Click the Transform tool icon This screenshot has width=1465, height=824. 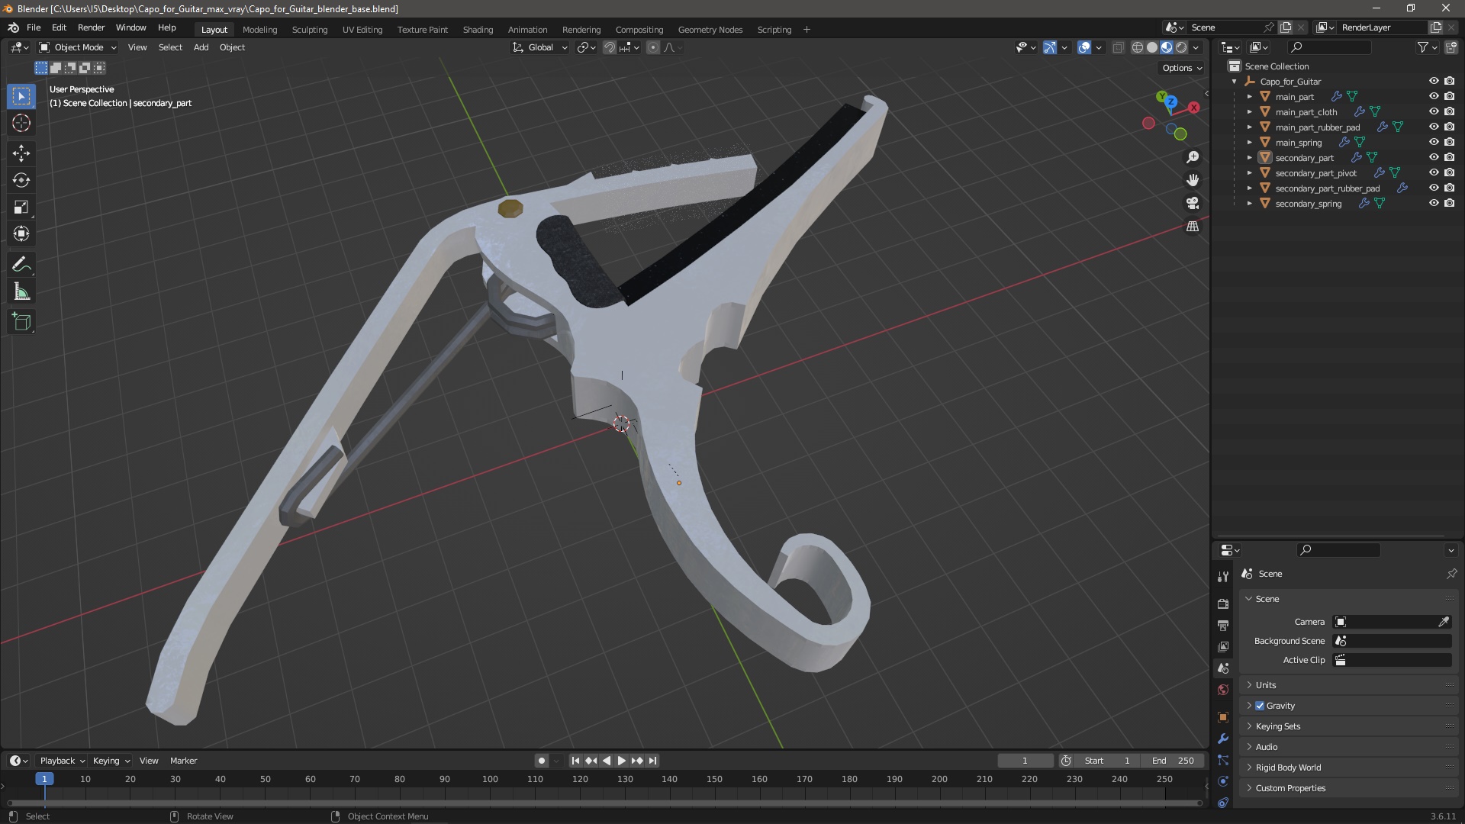(22, 233)
